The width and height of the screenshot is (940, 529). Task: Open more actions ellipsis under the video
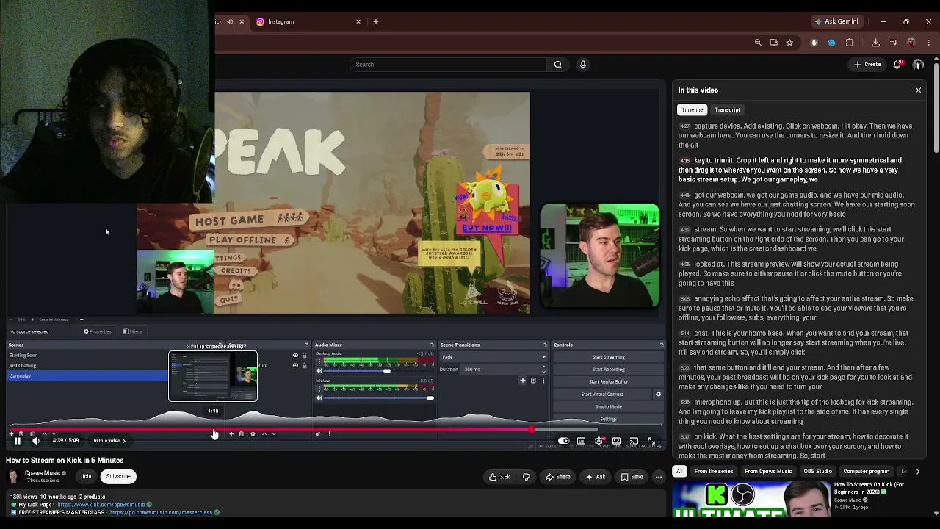click(659, 477)
